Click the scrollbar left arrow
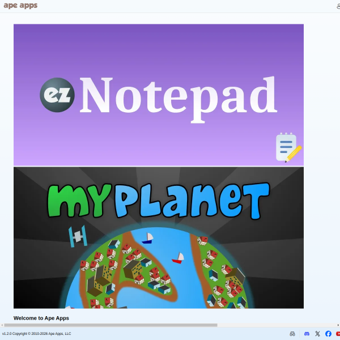The width and height of the screenshot is (340, 340). point(2,325)
